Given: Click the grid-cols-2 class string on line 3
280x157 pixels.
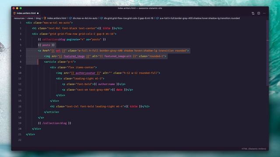Looking at the screenshot, I should pos(87,34).
